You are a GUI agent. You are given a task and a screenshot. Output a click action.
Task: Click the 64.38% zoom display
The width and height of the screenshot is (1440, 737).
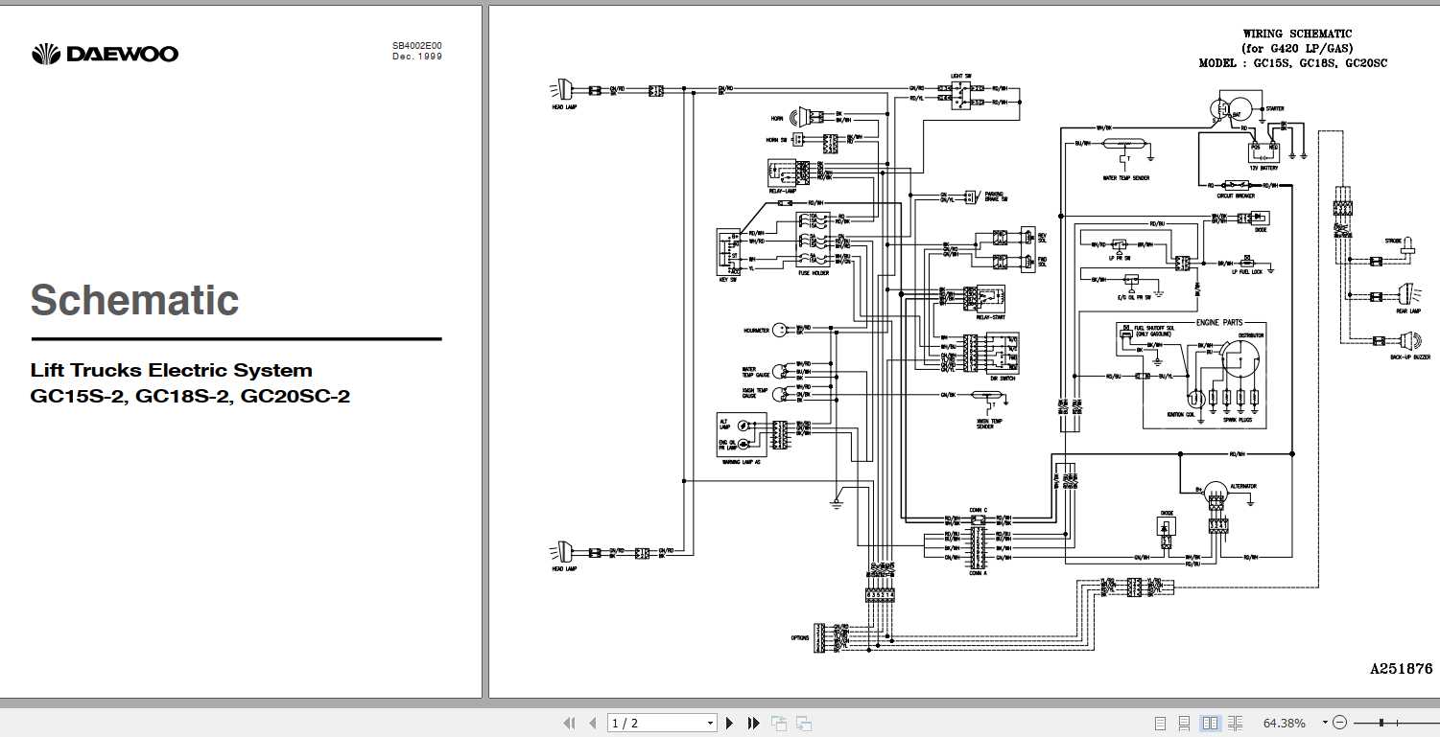1285,723
